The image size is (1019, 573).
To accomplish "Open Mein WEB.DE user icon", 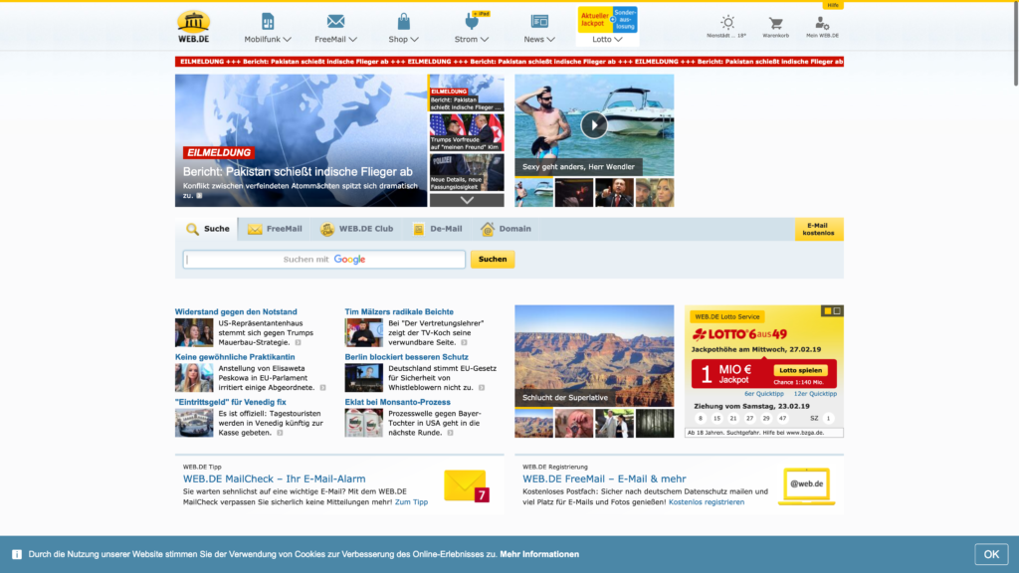I will click(x=822, y=22).
